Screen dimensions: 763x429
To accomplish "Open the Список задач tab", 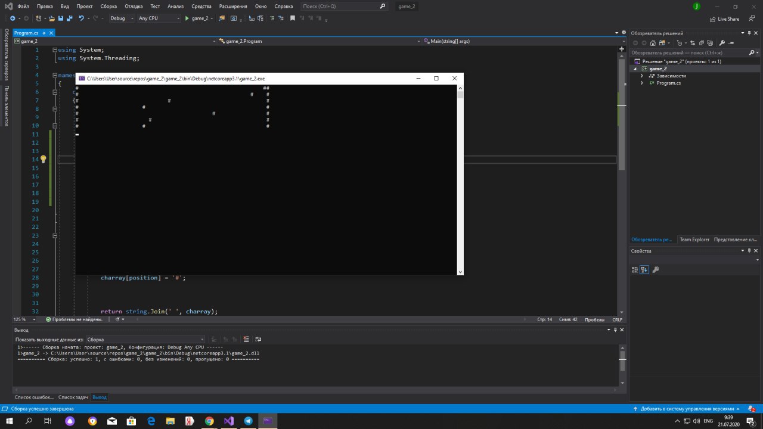I will point(73,397).
